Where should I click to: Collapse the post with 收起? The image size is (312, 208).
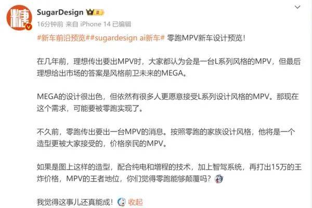coord(135,202)
